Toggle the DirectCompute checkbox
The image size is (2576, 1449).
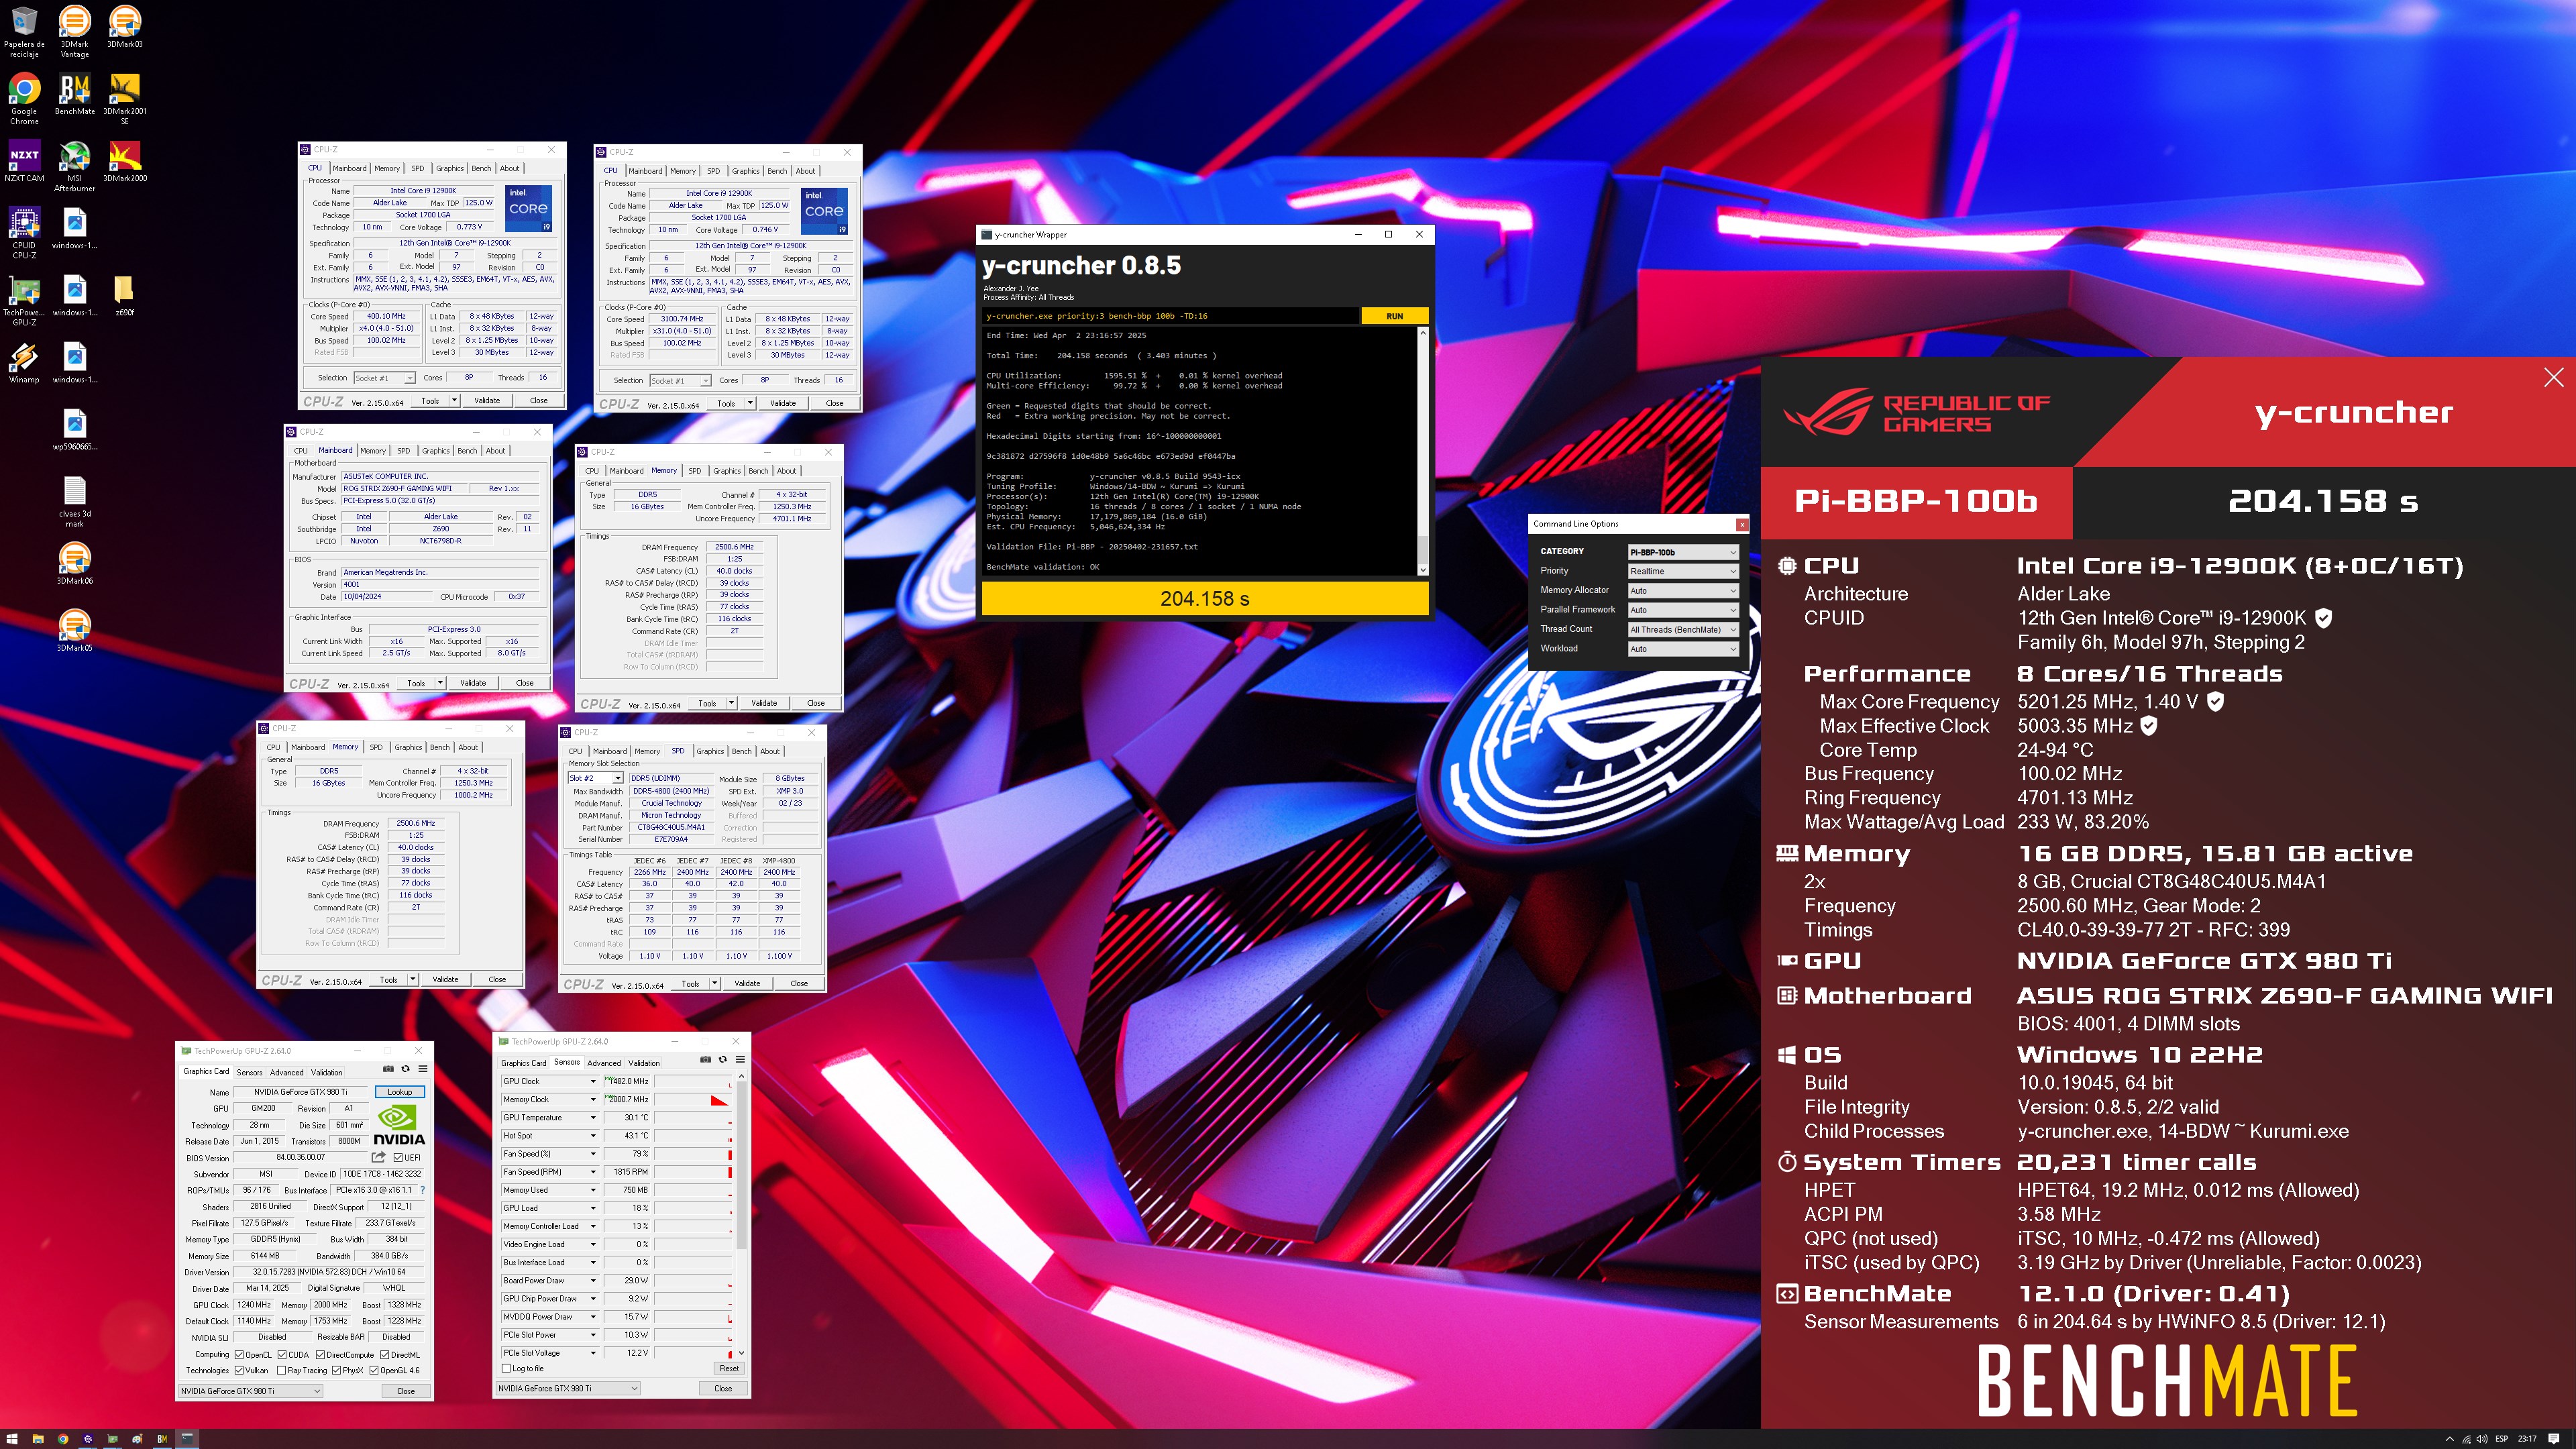pyautogui.click(x=320, y=1355)
